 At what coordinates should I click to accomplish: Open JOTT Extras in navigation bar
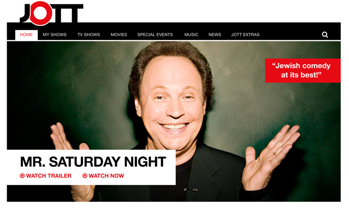[x=245, y=35]
